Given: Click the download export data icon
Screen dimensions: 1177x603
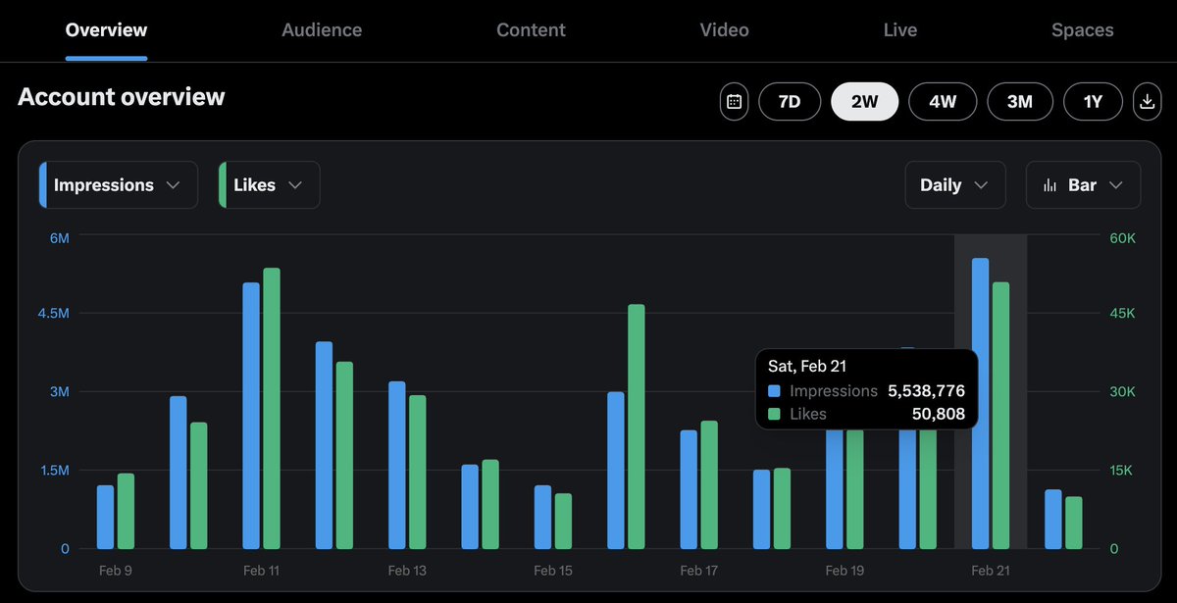Looking at the screenshot, I should pos(1147,101).
